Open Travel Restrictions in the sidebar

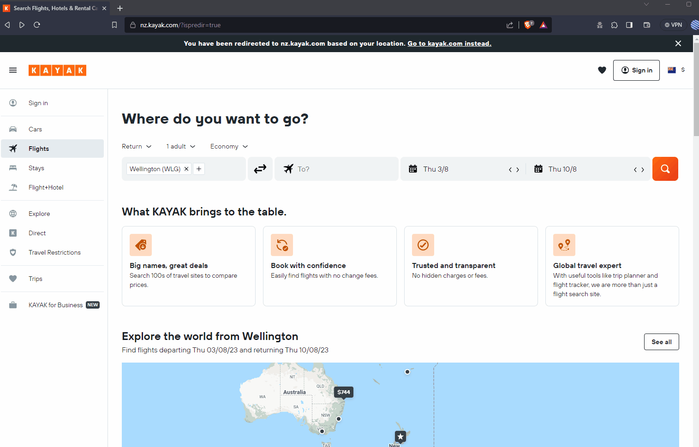click(52, 252)
